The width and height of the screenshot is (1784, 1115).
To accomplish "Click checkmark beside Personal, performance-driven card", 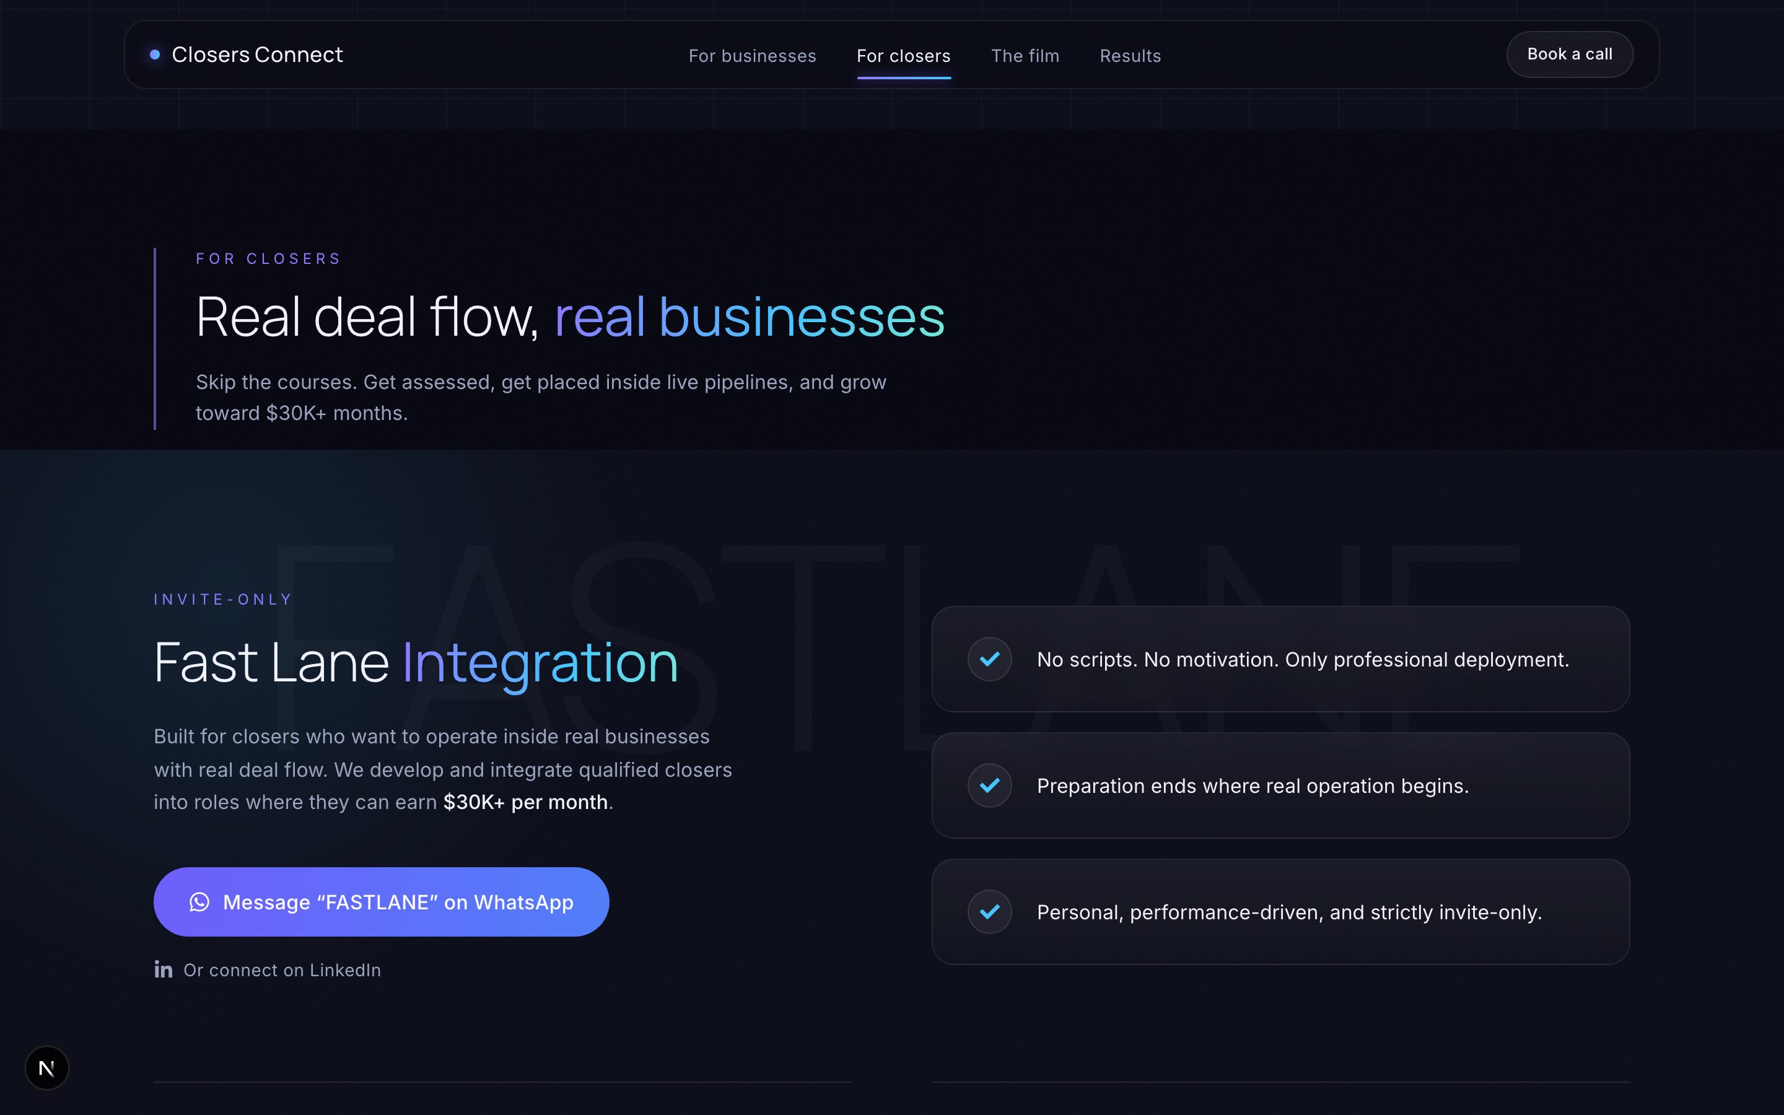I will (989, 911).
